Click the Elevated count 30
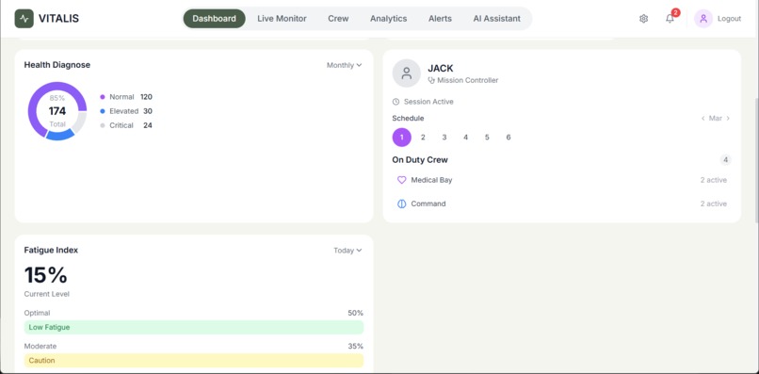Image resolution: width=759 pixels, height=374 pixels. click(x=148, y=111)
